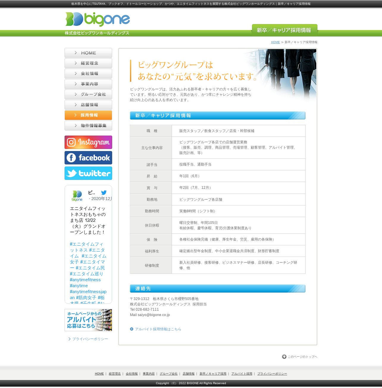Click the #エニタイムフィットネス hashtag in the tweet

click(x=86, y=247)
